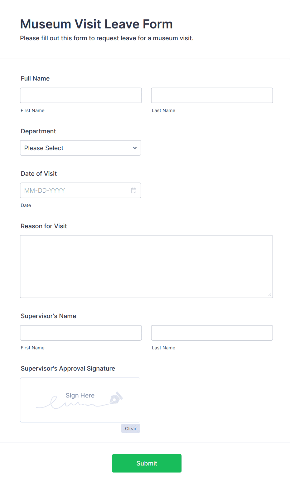290x488 pixels.
Task: Open the 'Please Select' department list
Action: [x=75, y=148]
